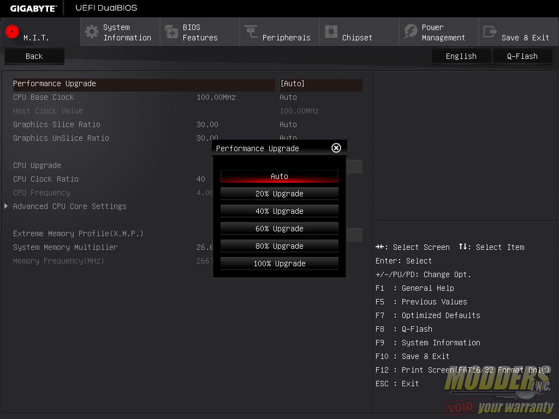
Task: Select the Memory Frequency(MHz) label
Action: coord(58,261)
